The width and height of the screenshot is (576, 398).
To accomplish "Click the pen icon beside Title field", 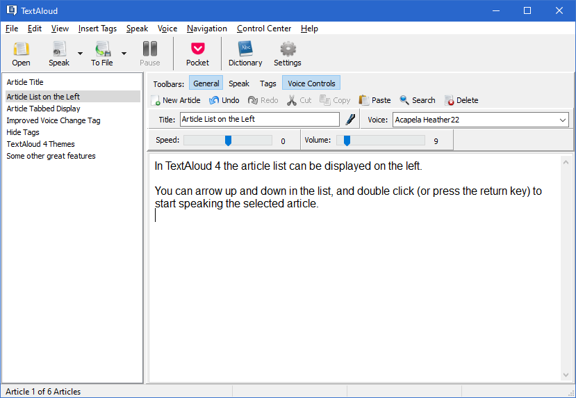I will point(350,120).
